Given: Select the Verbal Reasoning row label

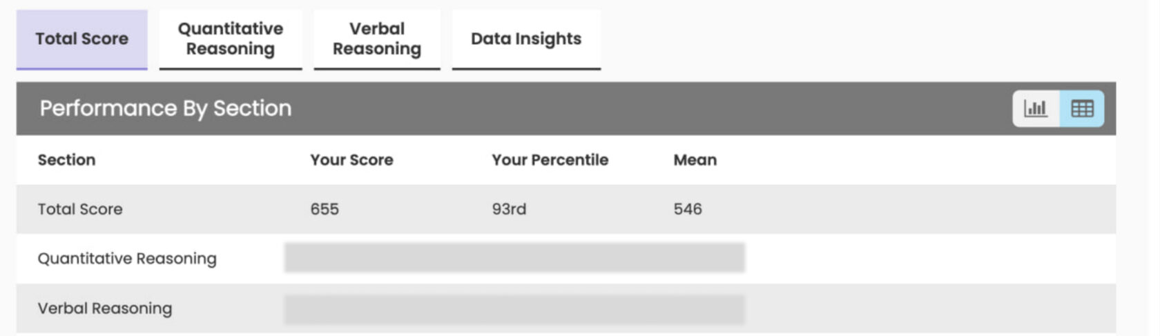Looking at the screenshot, I should pos(105,308).
